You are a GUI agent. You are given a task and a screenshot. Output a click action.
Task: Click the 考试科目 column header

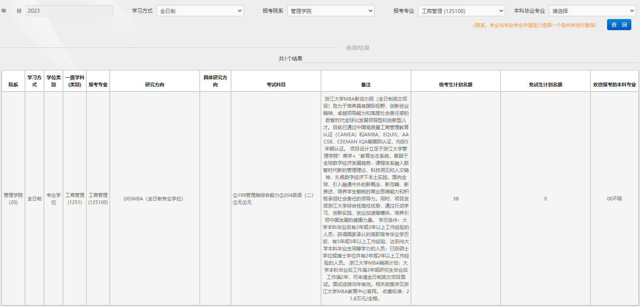pyautogui.click(x=276, y=84)
